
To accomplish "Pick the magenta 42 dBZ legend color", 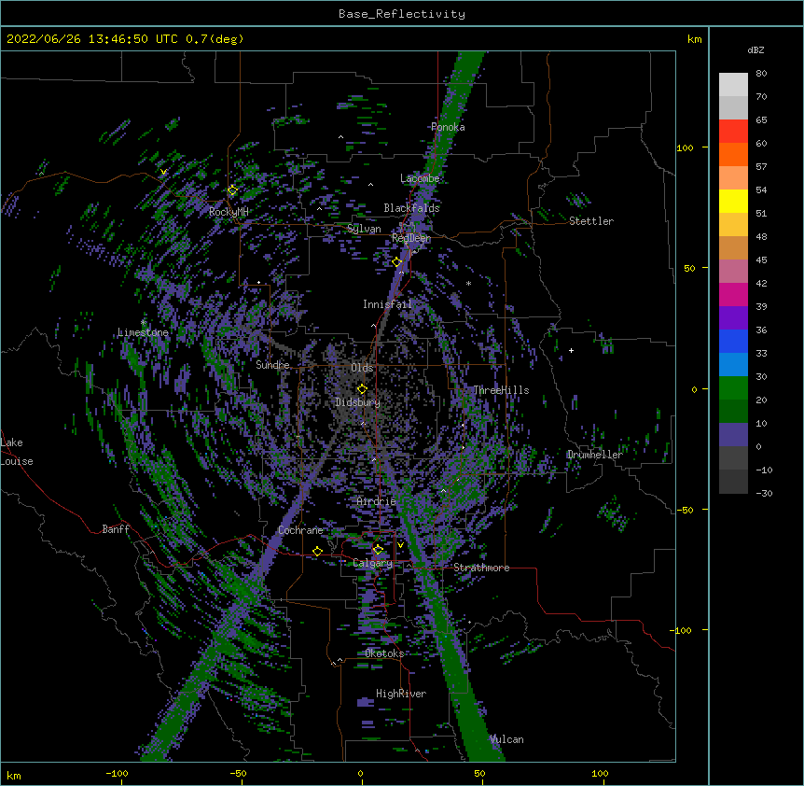I will (x=733, y=294).
